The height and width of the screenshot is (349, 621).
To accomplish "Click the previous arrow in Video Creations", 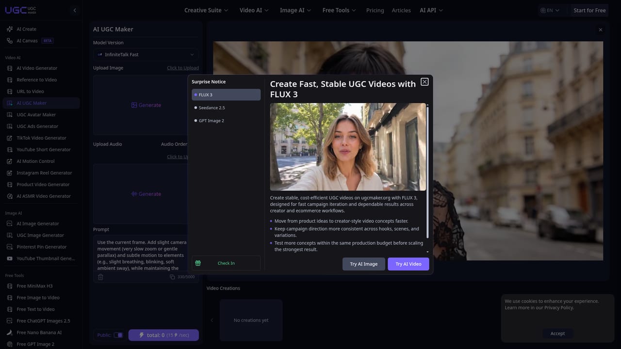I will click(x=212, y=320).
